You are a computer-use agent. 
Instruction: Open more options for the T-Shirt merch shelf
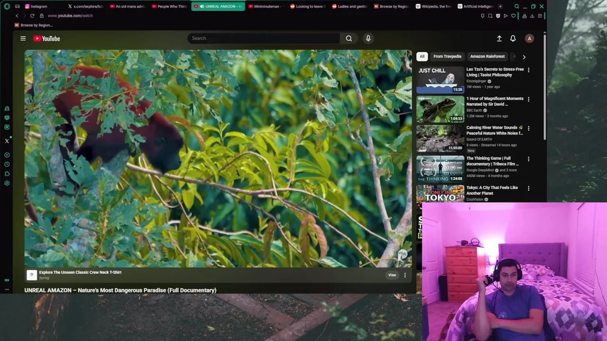[x=405, y=275]
